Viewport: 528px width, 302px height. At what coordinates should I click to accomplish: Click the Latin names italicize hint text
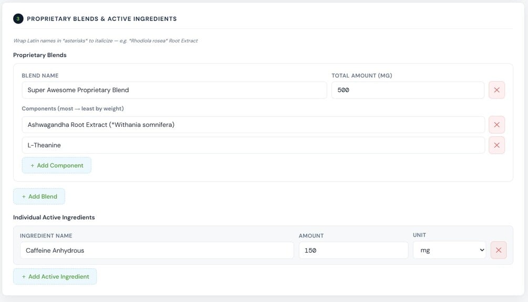[105, 40]
